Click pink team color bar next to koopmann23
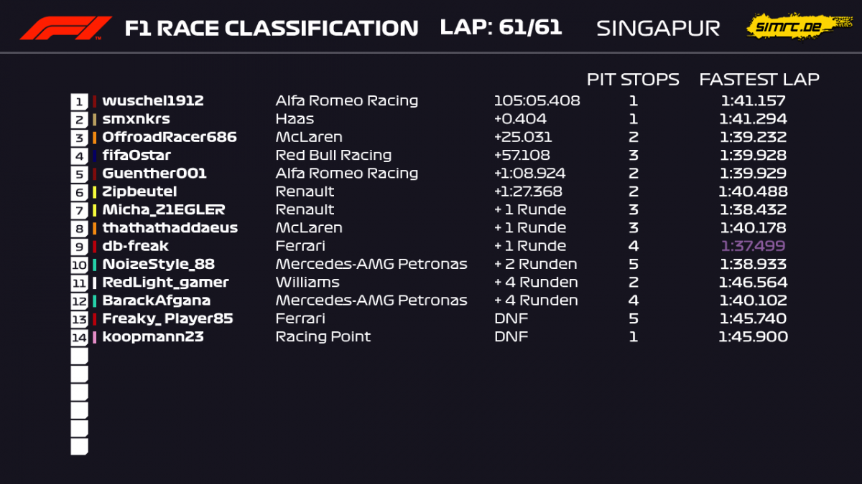The image size is (862, 484). tap(95, 337)
